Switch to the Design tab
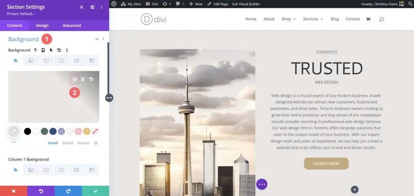Viewport: 414px width, 196px height. (x=42, y=26)
